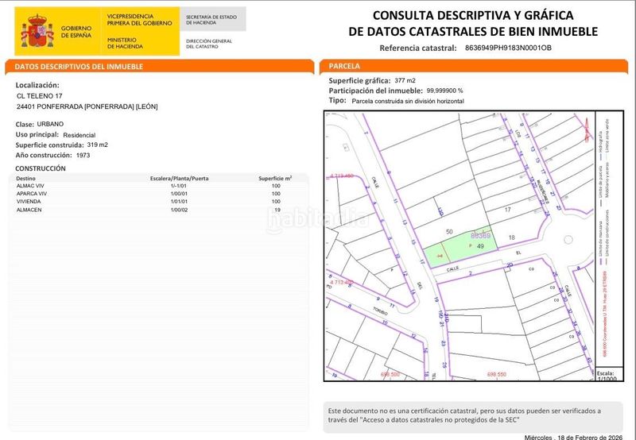Click the block code "88369" on the map

click(480, 235)
